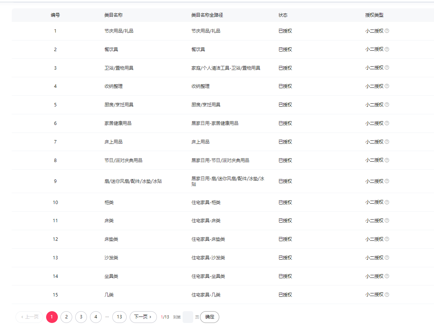434x329 pixels.
Task: Jump to page 3 in pagination
Action: tap(81, 317)
